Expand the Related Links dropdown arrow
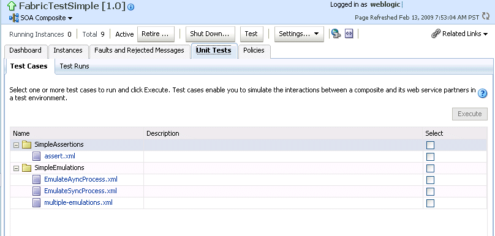Screen dimensions: 495x236 (x=486, y=34)
